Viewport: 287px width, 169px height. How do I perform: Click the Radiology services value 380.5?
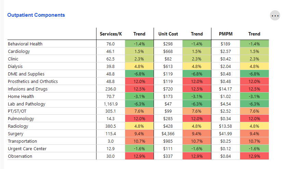pos(110,126)
